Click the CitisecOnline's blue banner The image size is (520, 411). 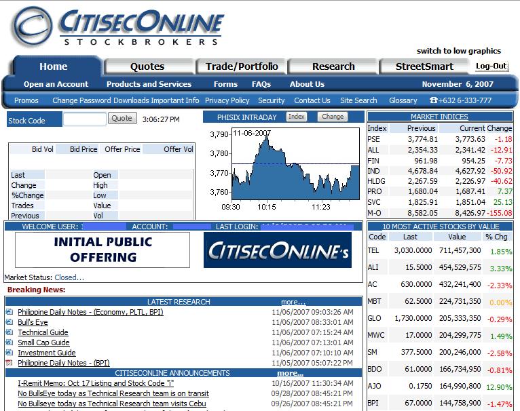click(278, 250)
